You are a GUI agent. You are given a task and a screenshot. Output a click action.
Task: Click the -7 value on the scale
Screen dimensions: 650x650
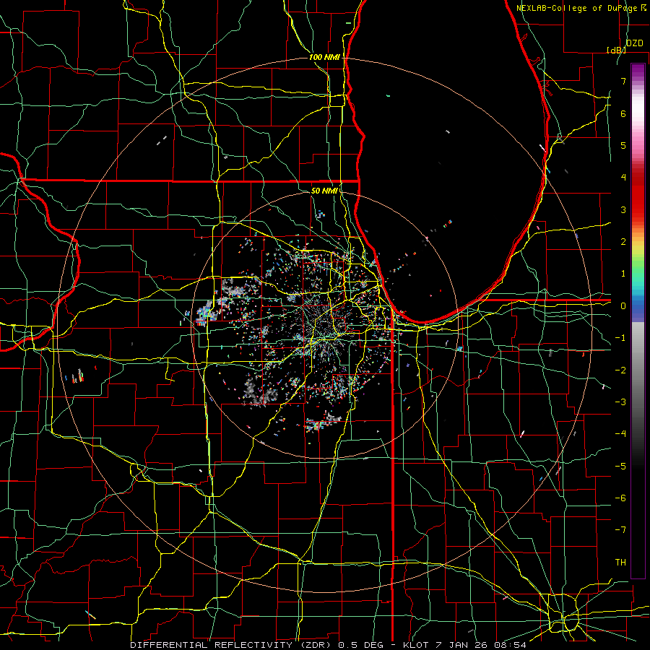point(620,530)
